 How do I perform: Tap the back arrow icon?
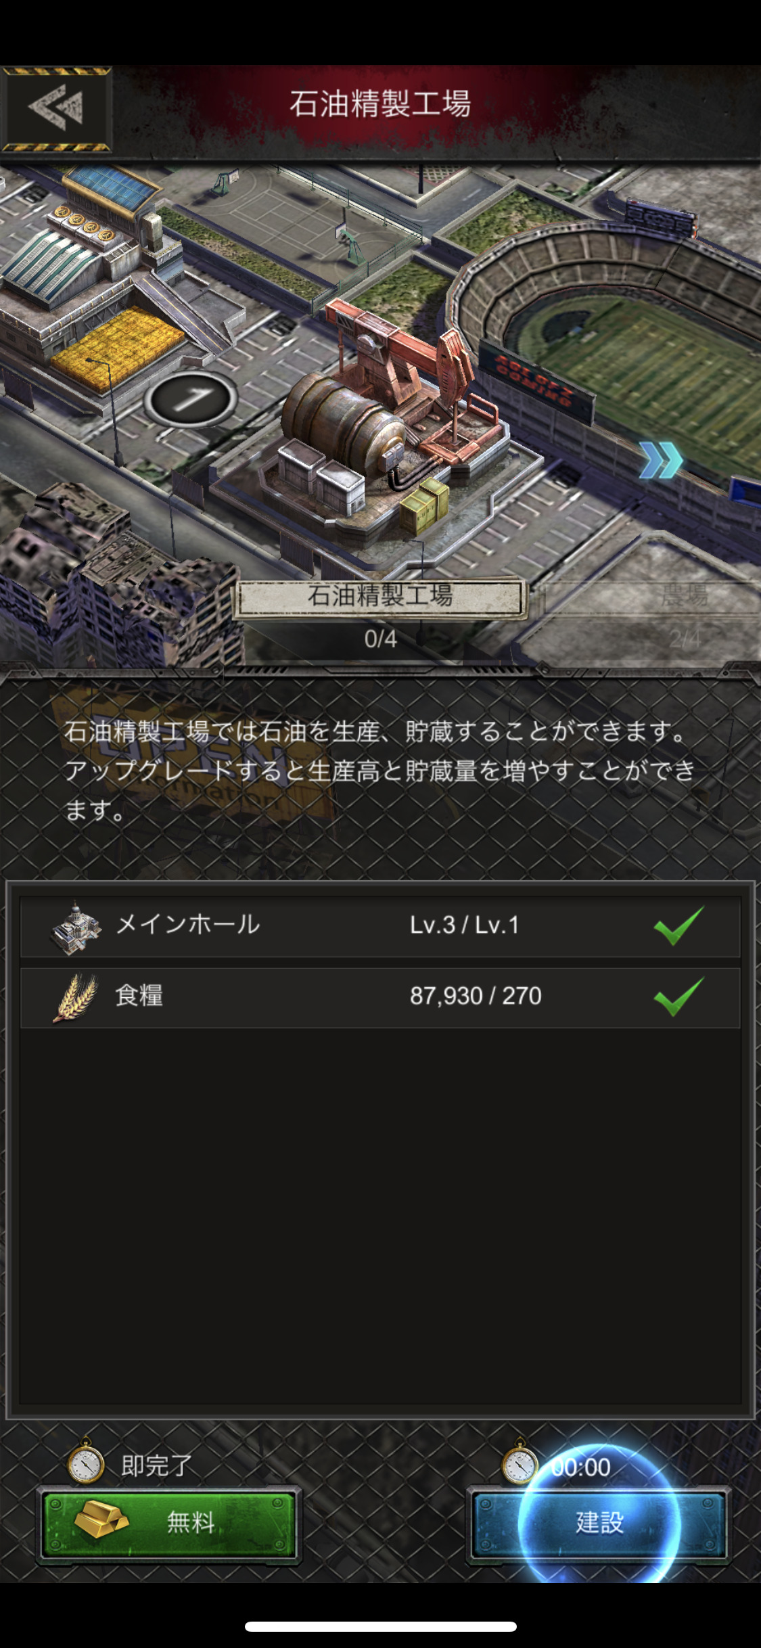(x=56, y=109)
